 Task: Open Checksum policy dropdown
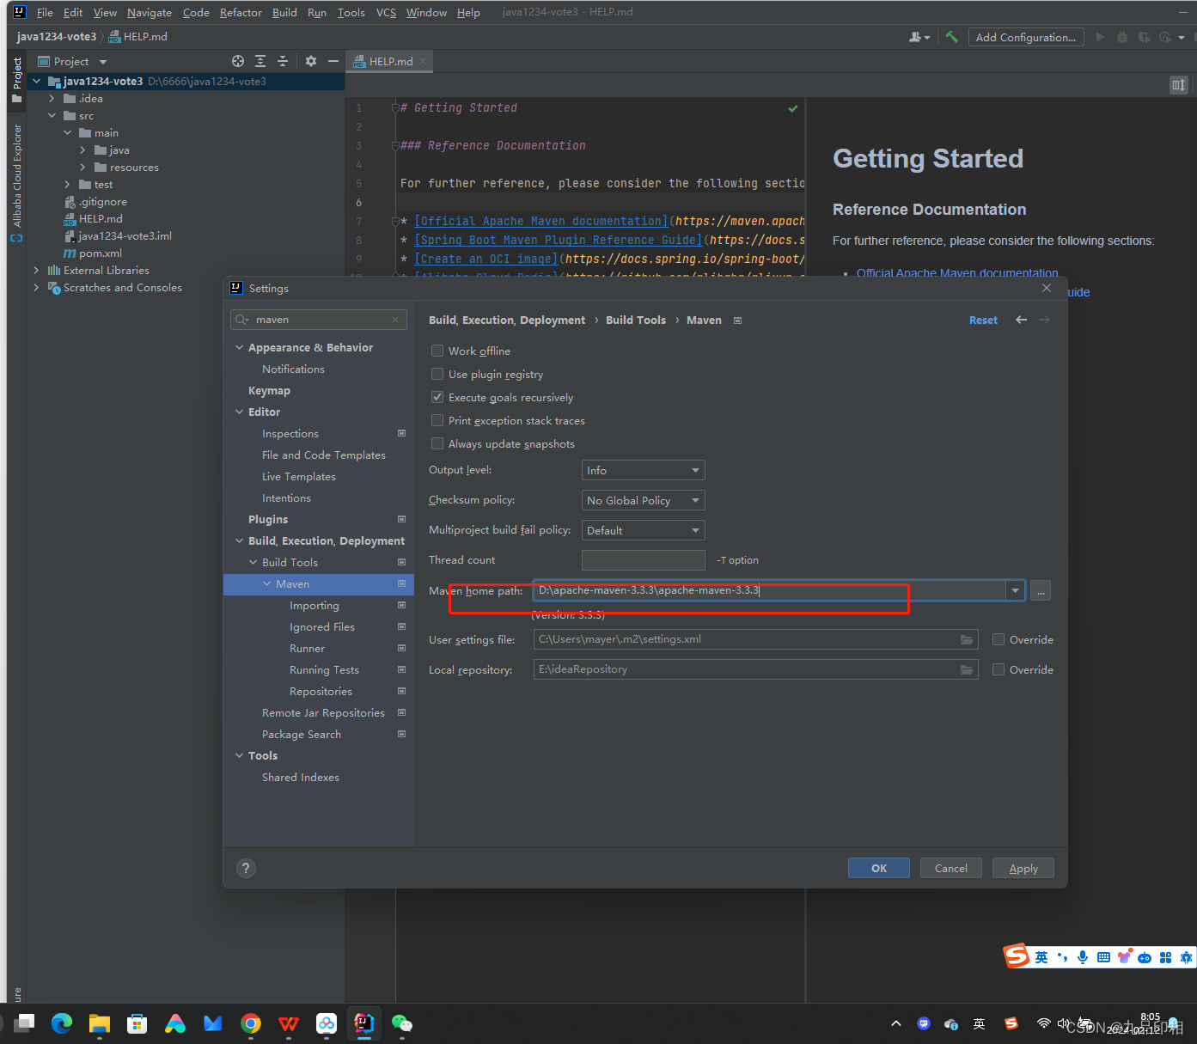pyautogui.click(x=643, y=500)
